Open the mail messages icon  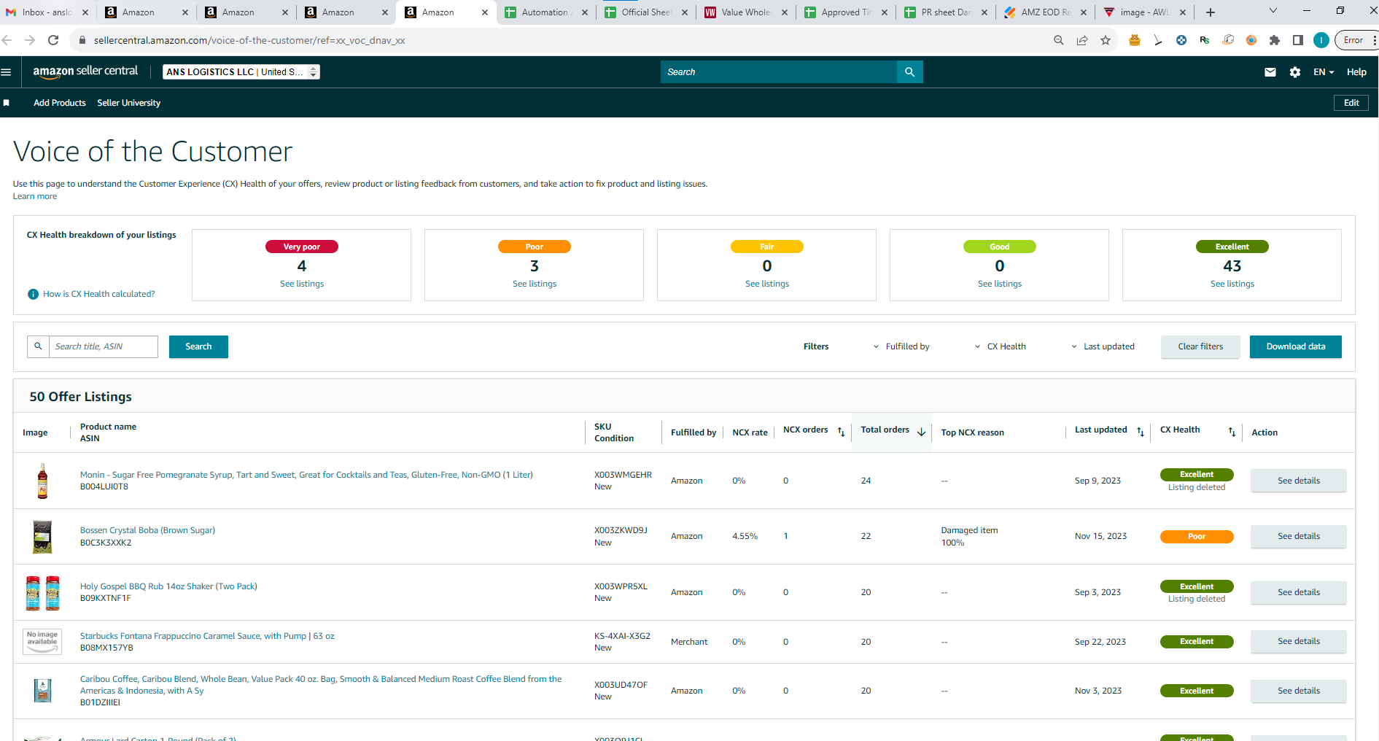point(1270,72)
